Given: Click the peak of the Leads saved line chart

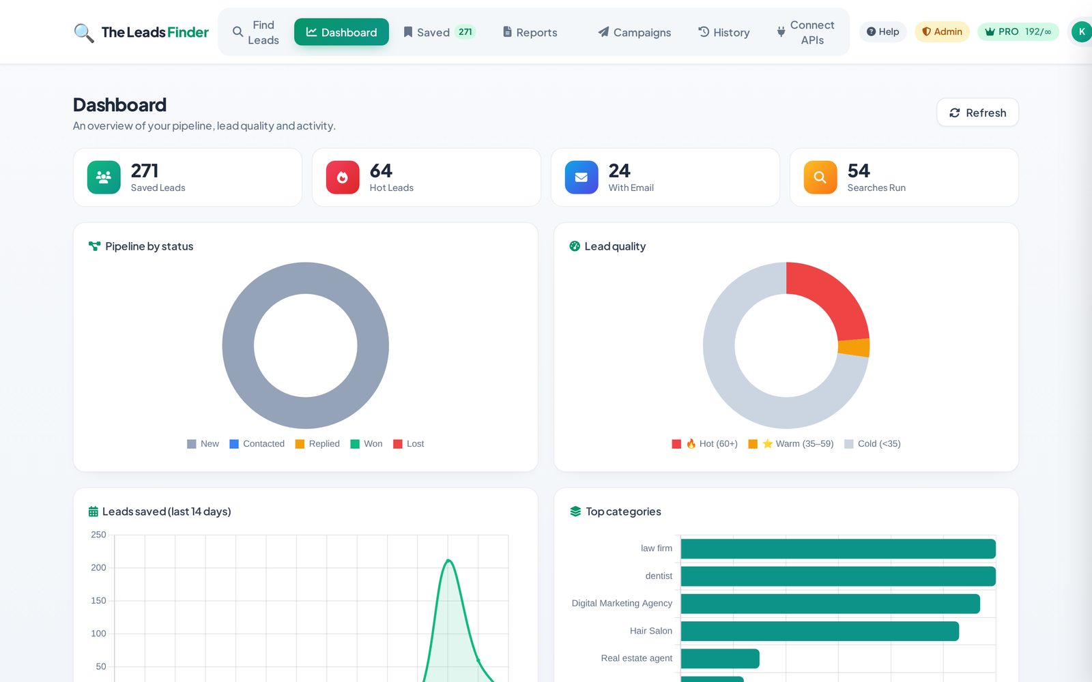Looking at the screenshot, I should (448, 561).
